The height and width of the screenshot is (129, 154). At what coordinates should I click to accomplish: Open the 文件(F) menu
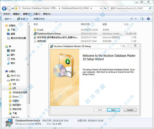click(x=6, y=14)
